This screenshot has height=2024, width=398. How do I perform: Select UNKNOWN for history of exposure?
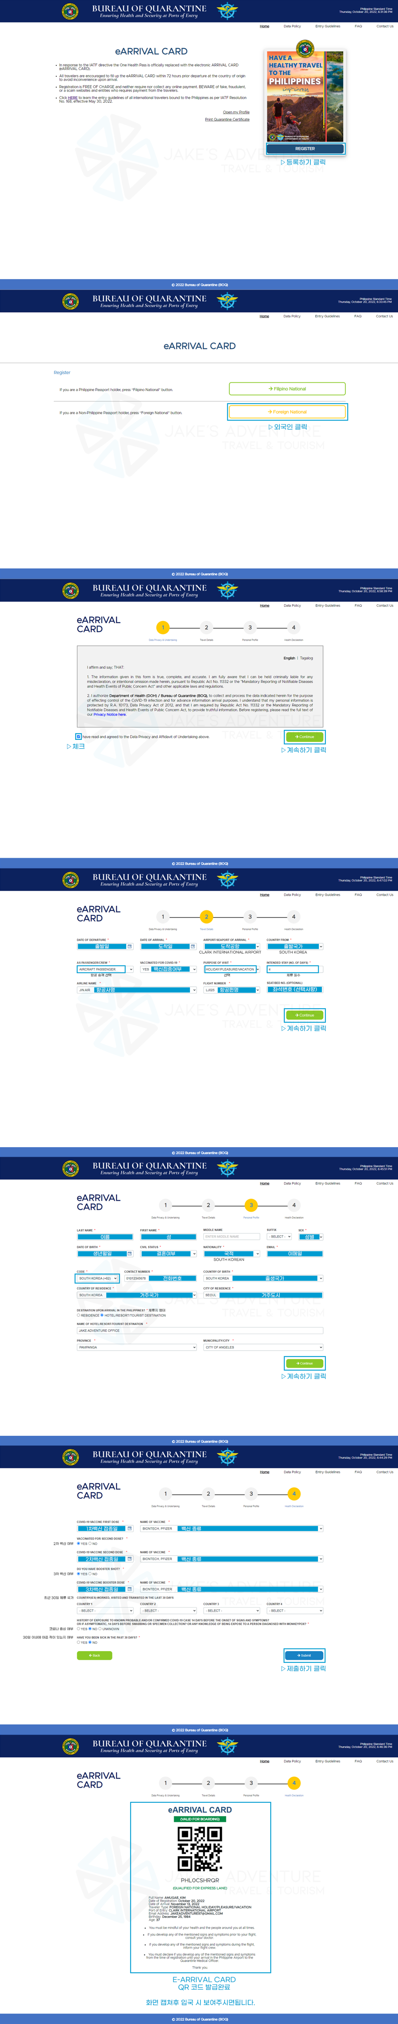click(x=101, y=1629)
